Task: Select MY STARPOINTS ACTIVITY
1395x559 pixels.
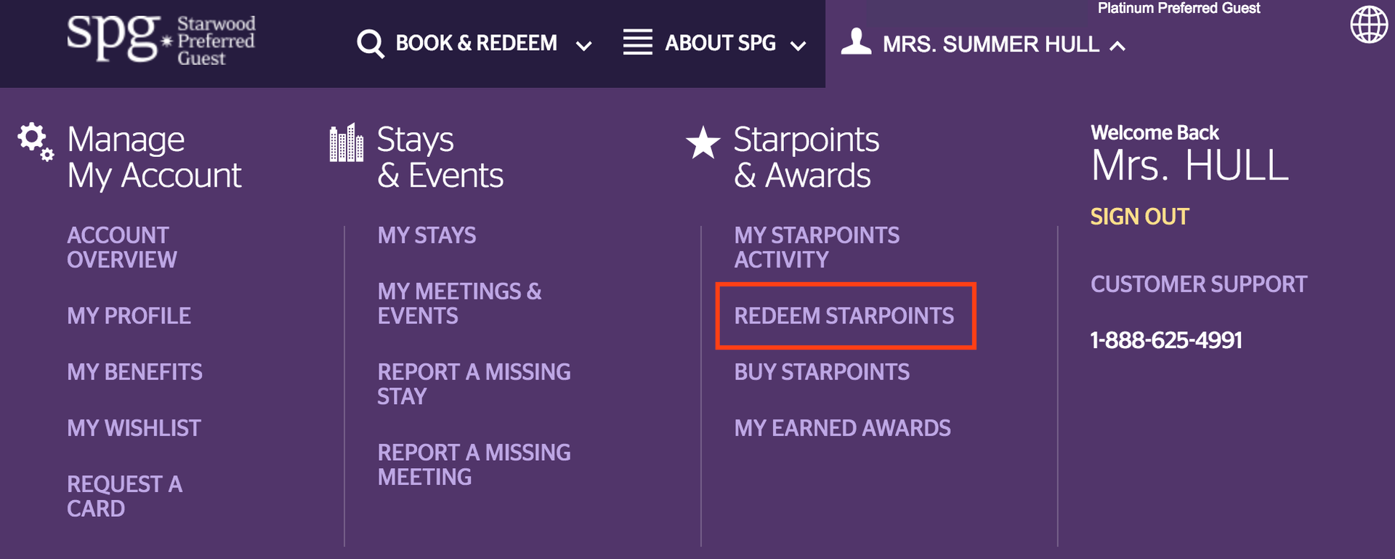Action: click(817, 247)
